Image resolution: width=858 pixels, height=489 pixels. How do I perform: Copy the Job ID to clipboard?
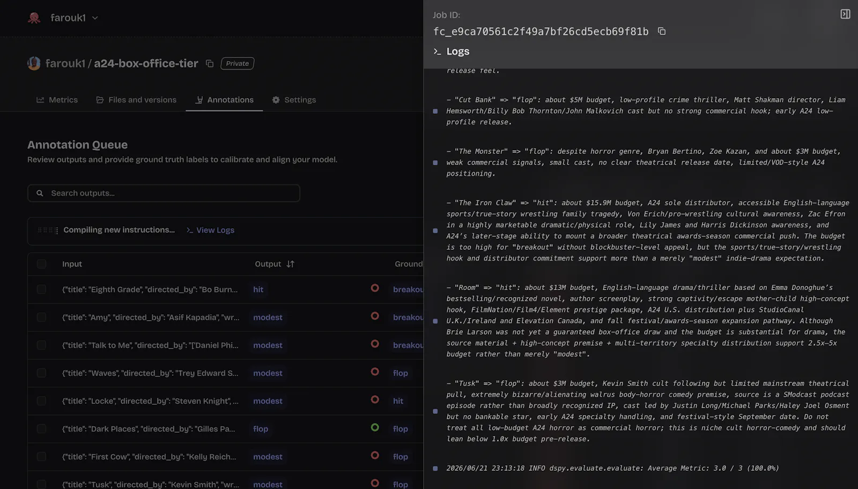[x=662, y=32]
